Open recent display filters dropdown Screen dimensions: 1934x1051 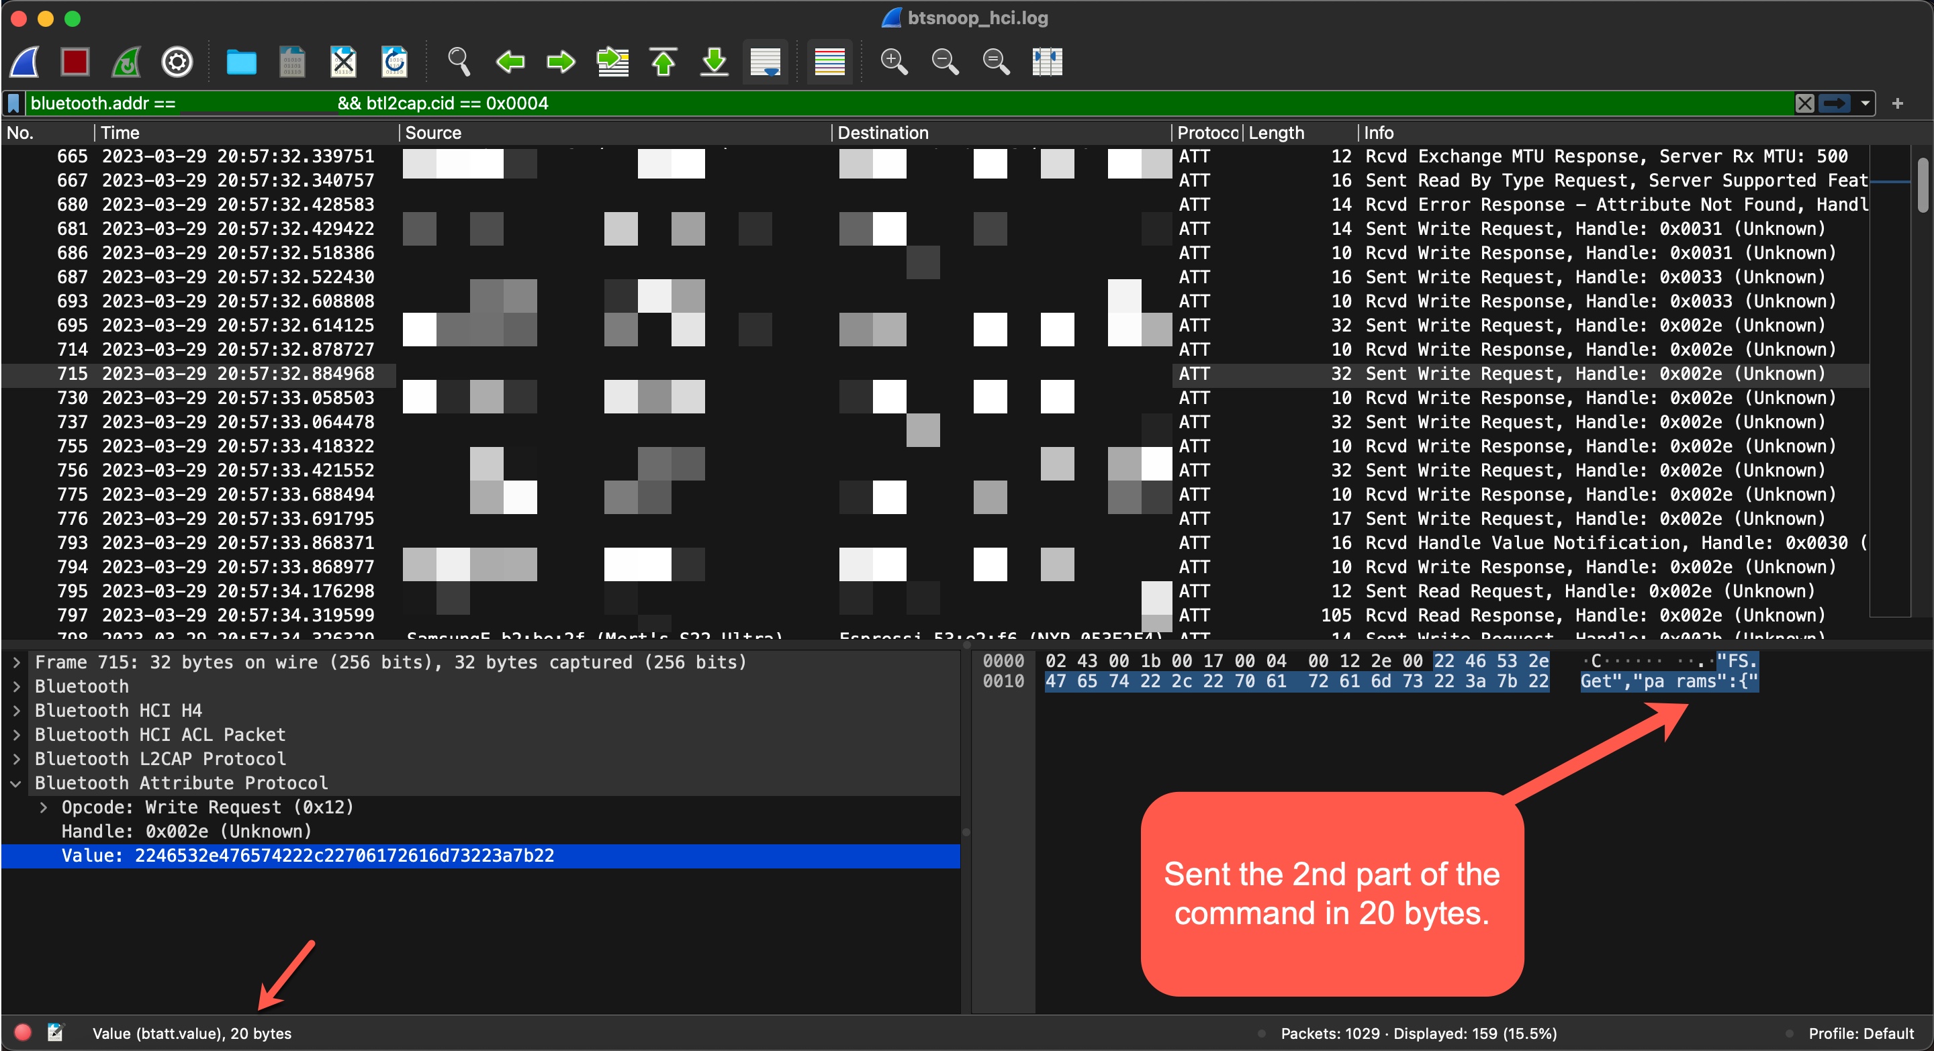pos(1865,103)
